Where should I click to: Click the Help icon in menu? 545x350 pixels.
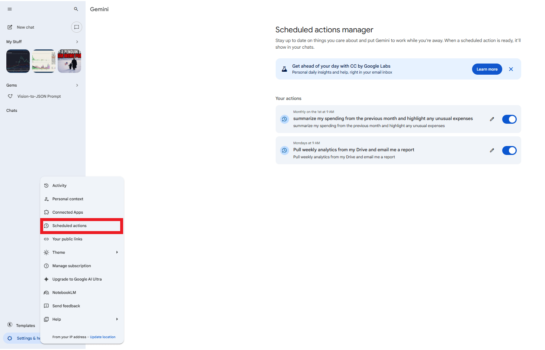(47, 319)
